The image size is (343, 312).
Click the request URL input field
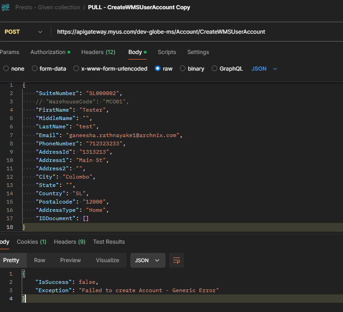(x=185, y=32)
